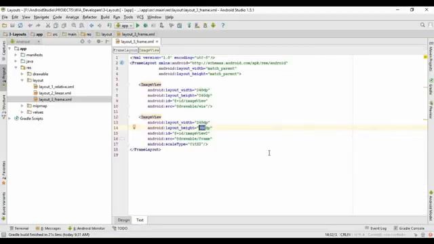Image resolution: width=434 pixels, height=244 pixels.
Task: Open the VCS menu
Action: (140, 17)
